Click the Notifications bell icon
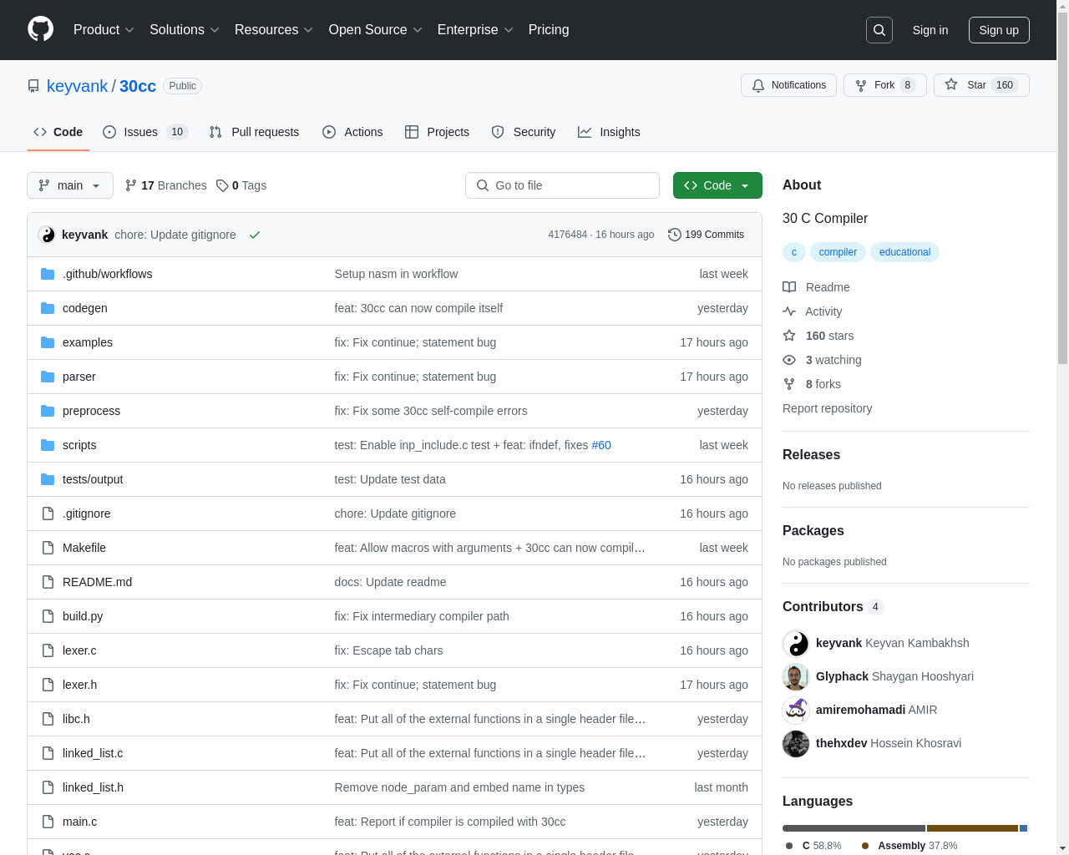This screenshot has height=855, width=1069. [x=758, y=85]
